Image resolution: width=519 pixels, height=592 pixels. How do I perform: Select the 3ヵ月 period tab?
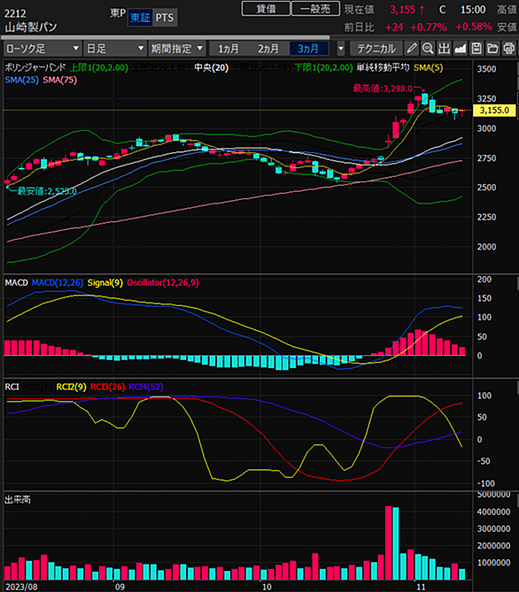308,49
